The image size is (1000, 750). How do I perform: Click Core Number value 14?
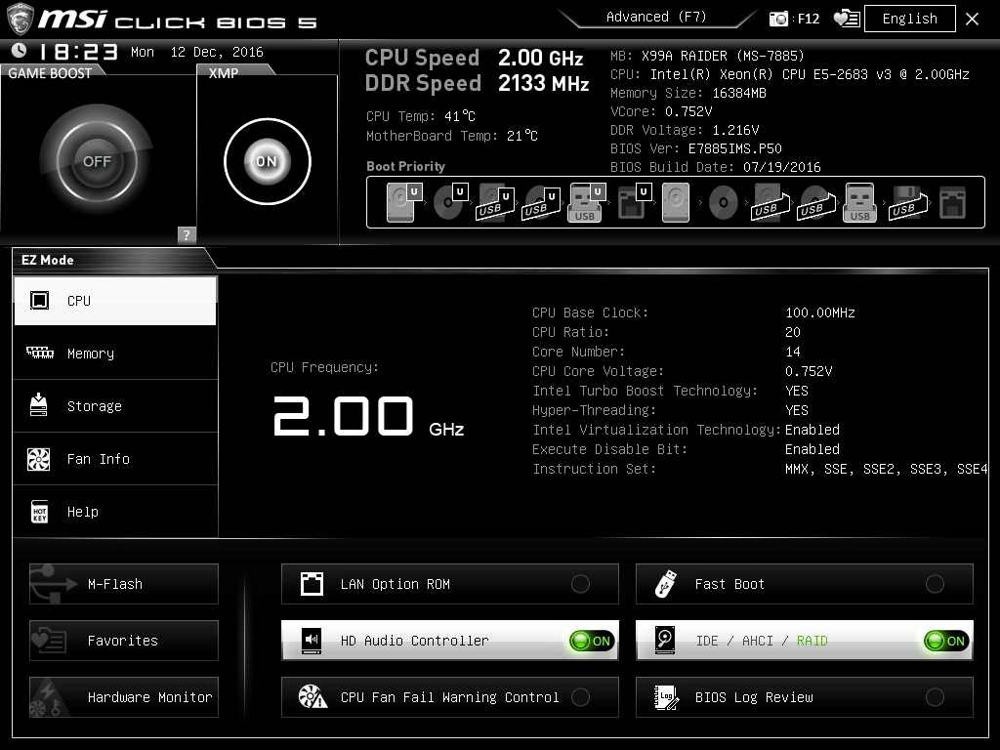[793, 352]
